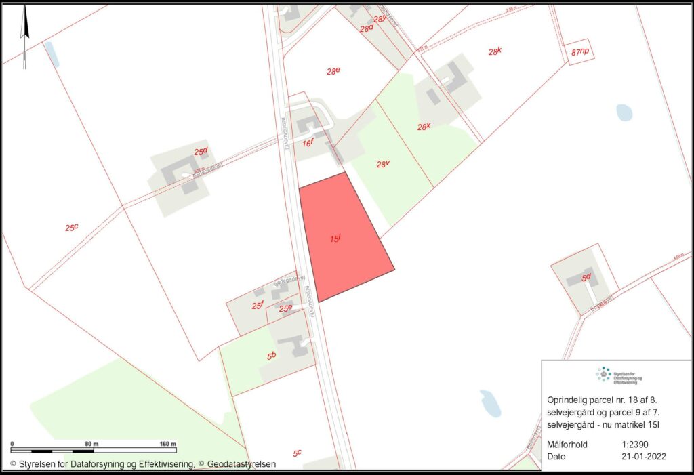Click the blue pond right of parcel 28k
The width and height of the screenshot is (694, 475).
tap(624, 112)
